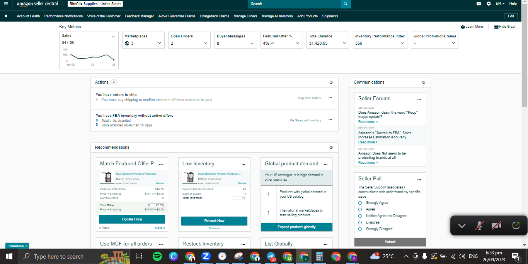Open Account Health in favorites bar
528x264 pixels.
28,16
